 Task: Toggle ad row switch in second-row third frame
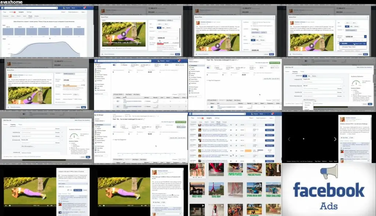[x=212, y=107]
